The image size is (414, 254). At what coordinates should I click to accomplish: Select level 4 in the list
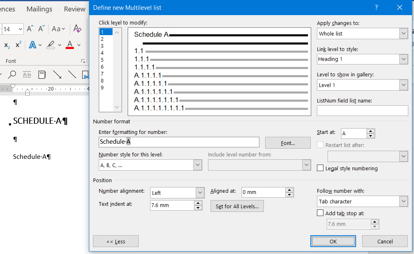(106, 53)
